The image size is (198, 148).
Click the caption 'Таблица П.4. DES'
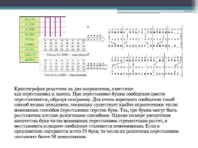(x=57, y=55)
